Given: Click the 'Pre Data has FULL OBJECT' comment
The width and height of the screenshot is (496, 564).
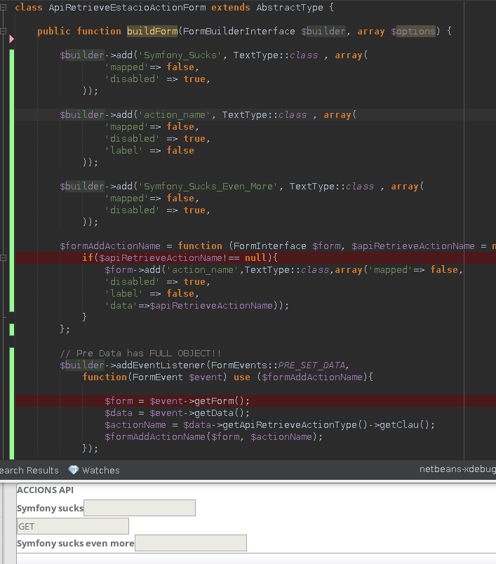Looking at the screenshot, I should pos(140,354).
